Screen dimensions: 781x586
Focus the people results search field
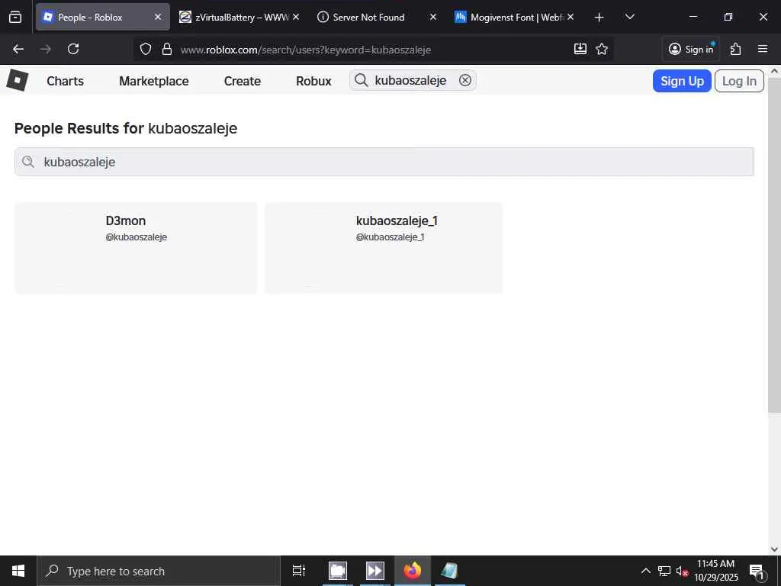[x=384, y=162]
